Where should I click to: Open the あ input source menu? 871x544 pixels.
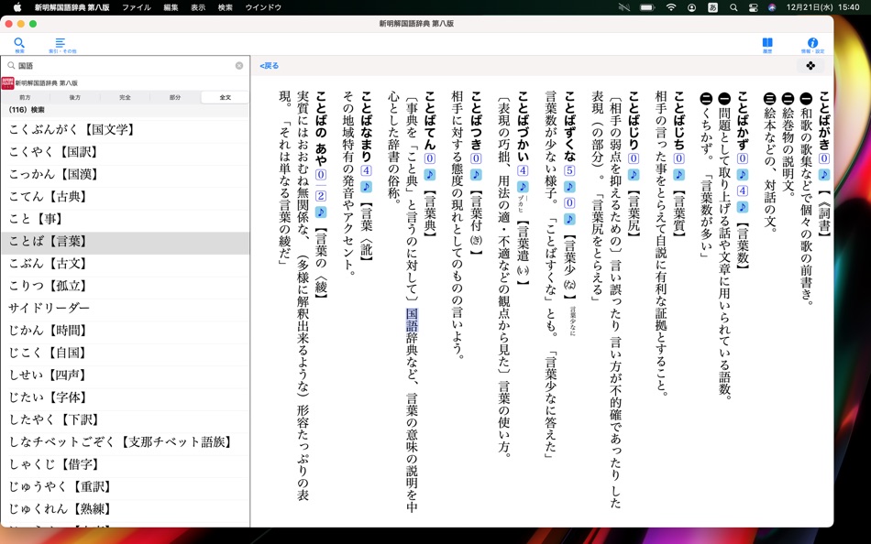pyautogui.click(x=712, y=7)
